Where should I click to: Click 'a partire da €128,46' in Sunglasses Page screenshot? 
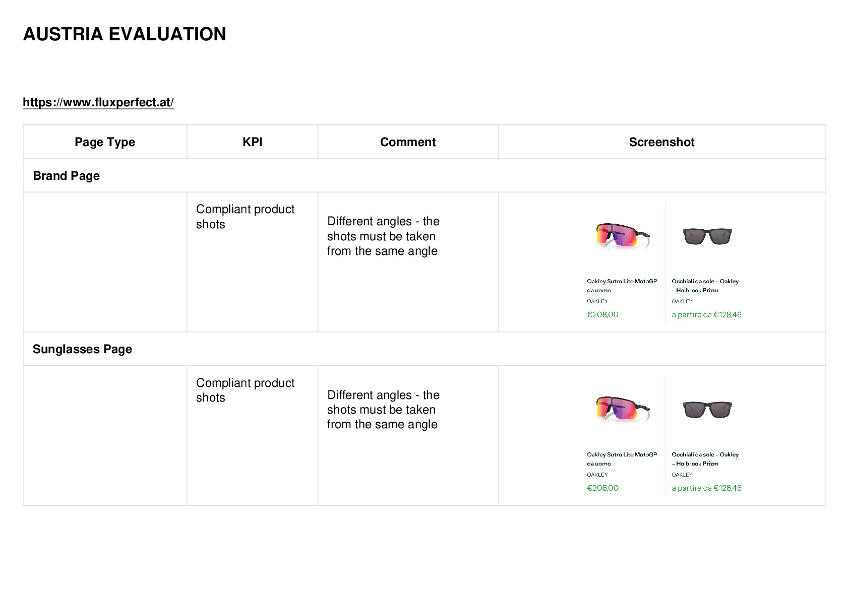point(706,488)
